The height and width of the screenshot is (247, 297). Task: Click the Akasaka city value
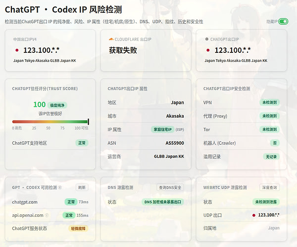pos(175,116)
